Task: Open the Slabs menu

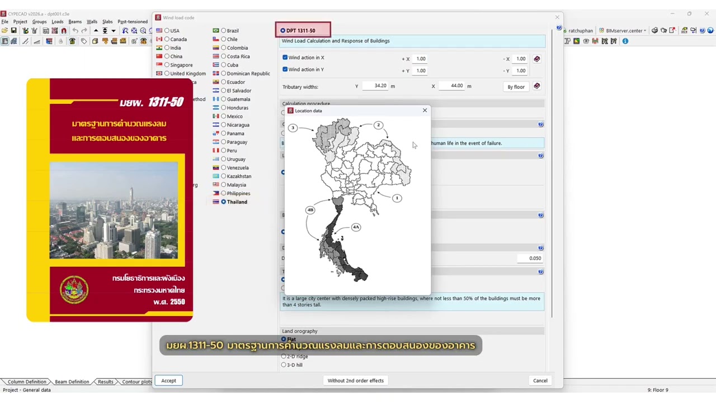Action: coord(107,22)
